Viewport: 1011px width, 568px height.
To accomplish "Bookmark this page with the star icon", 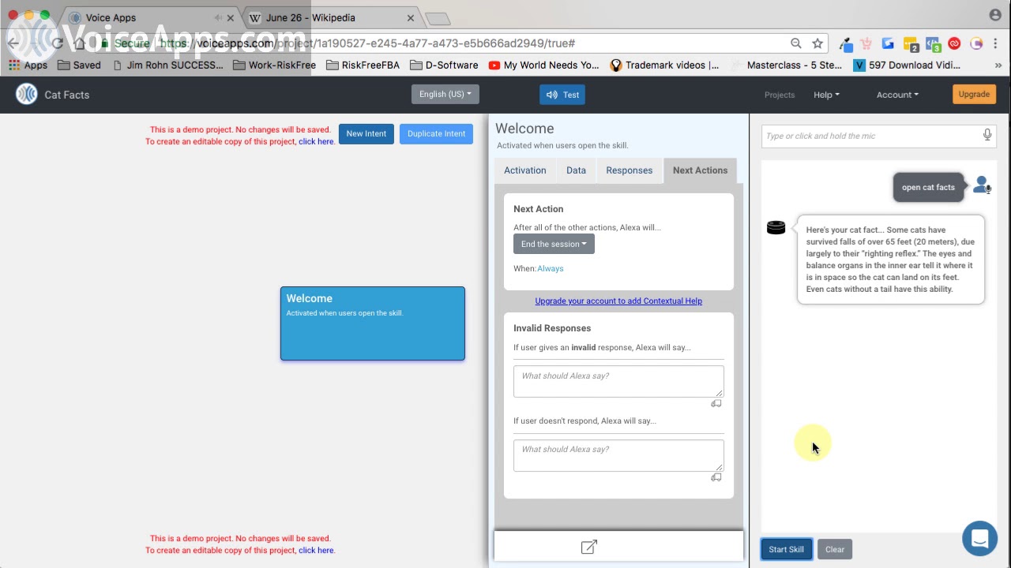I will pyautogui.click(x=817, y=43).
